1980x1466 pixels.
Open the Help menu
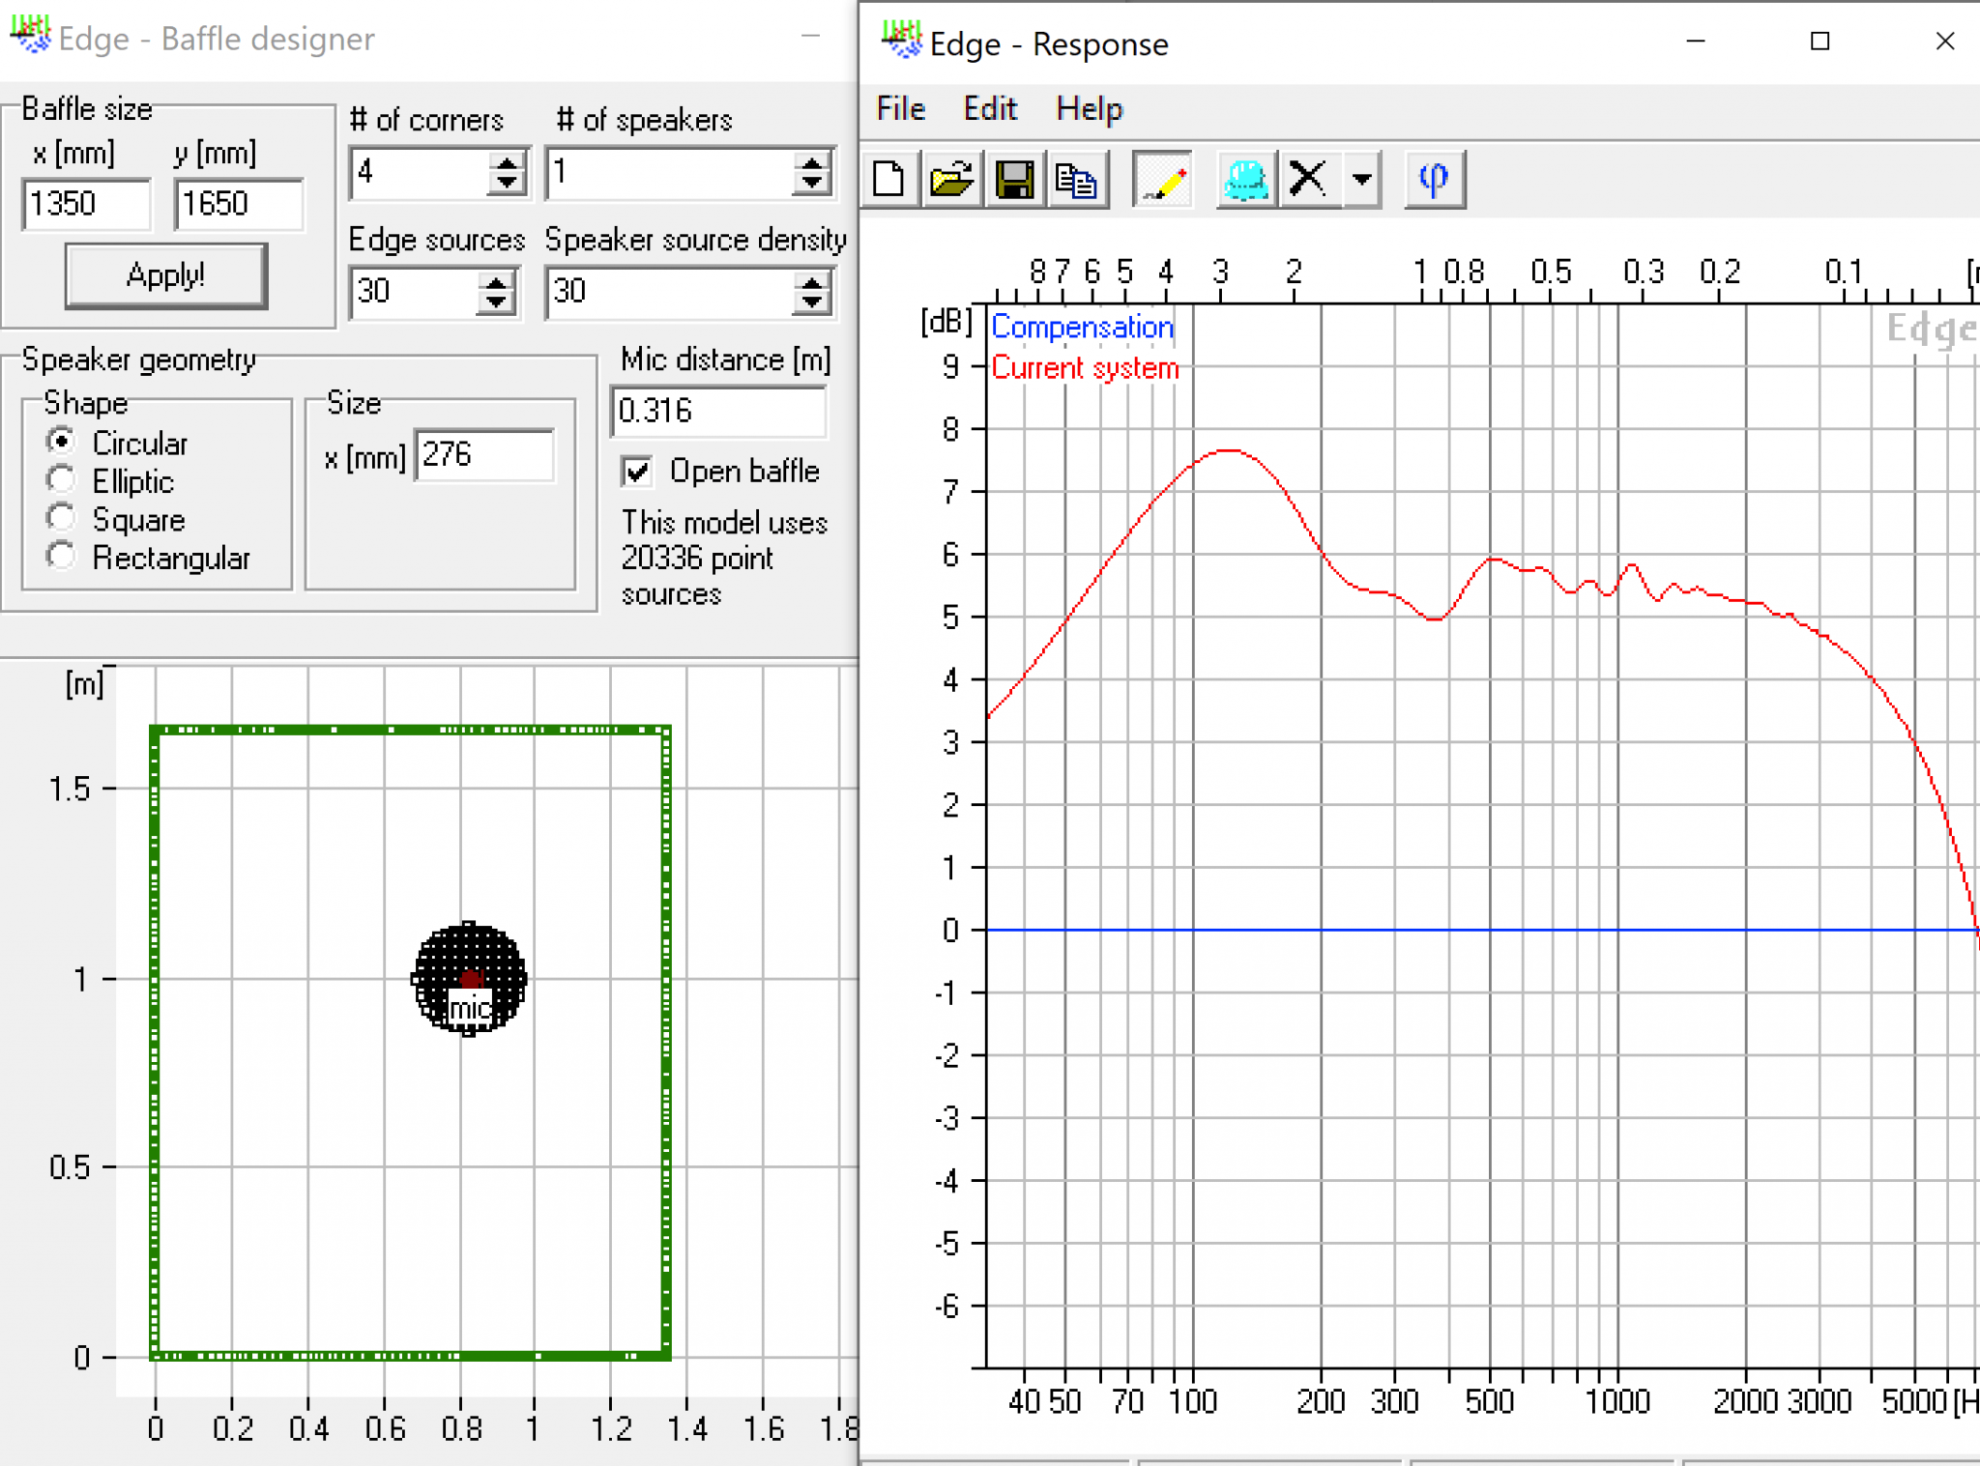click(x=1089, y=108)
